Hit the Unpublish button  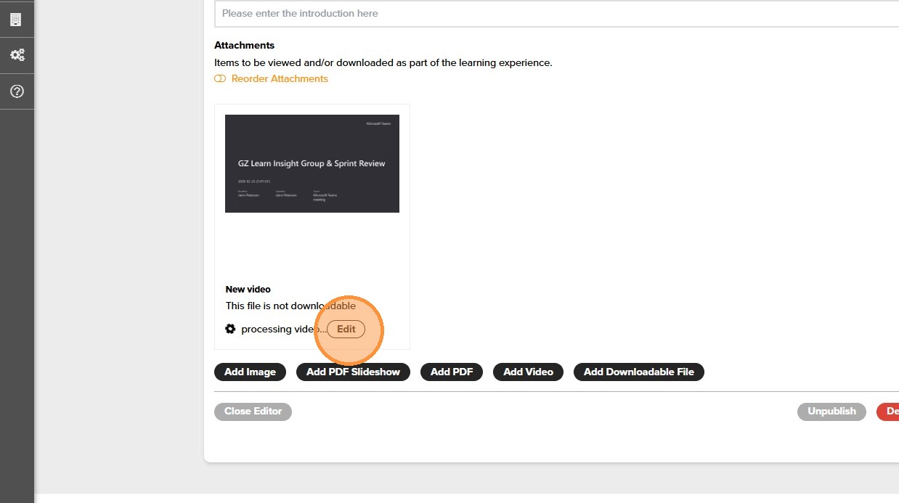(x=831, y=411)
